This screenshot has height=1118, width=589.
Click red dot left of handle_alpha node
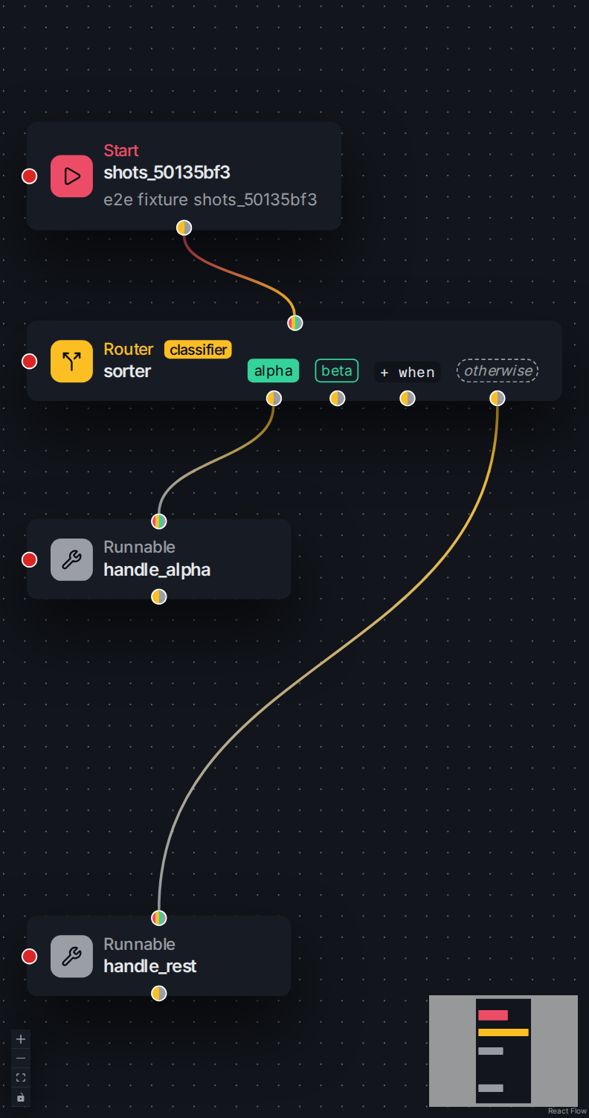point(29,559)
